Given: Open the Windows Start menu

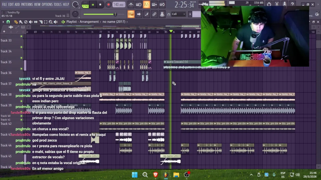Looking at the screenshot, I should [135, 175].
